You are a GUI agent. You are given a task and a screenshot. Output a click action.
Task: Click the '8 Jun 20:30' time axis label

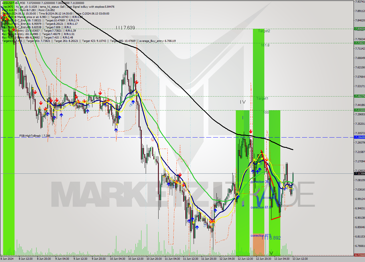pyautogui.click(x=44, y=259)
